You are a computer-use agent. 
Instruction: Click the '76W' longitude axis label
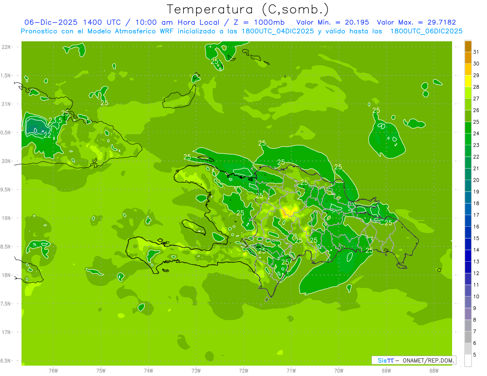53,371
